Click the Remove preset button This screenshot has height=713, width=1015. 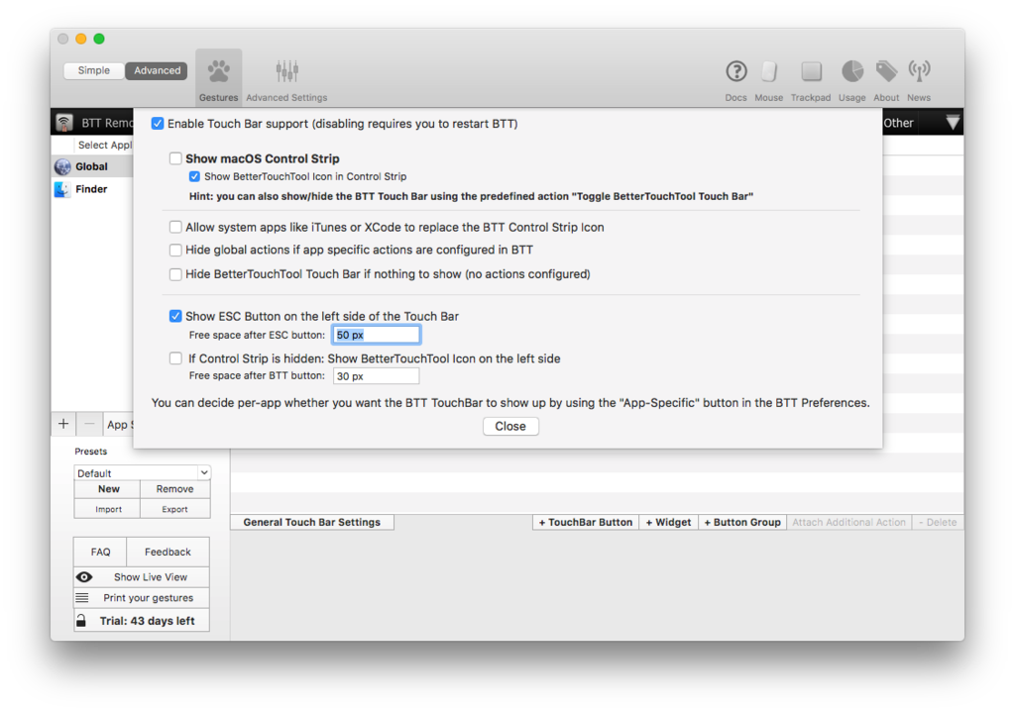coord(174,489)
